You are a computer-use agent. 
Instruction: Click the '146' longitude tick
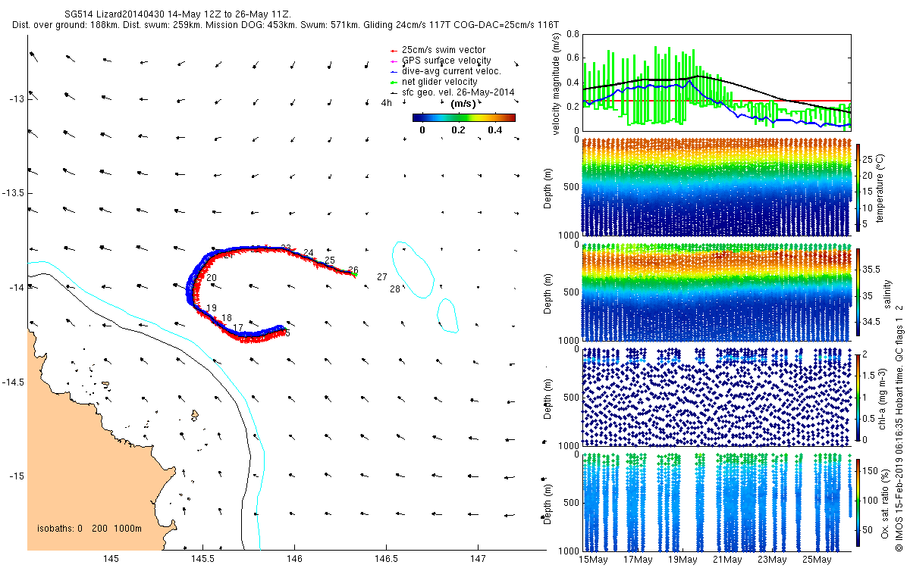[295, 560]
